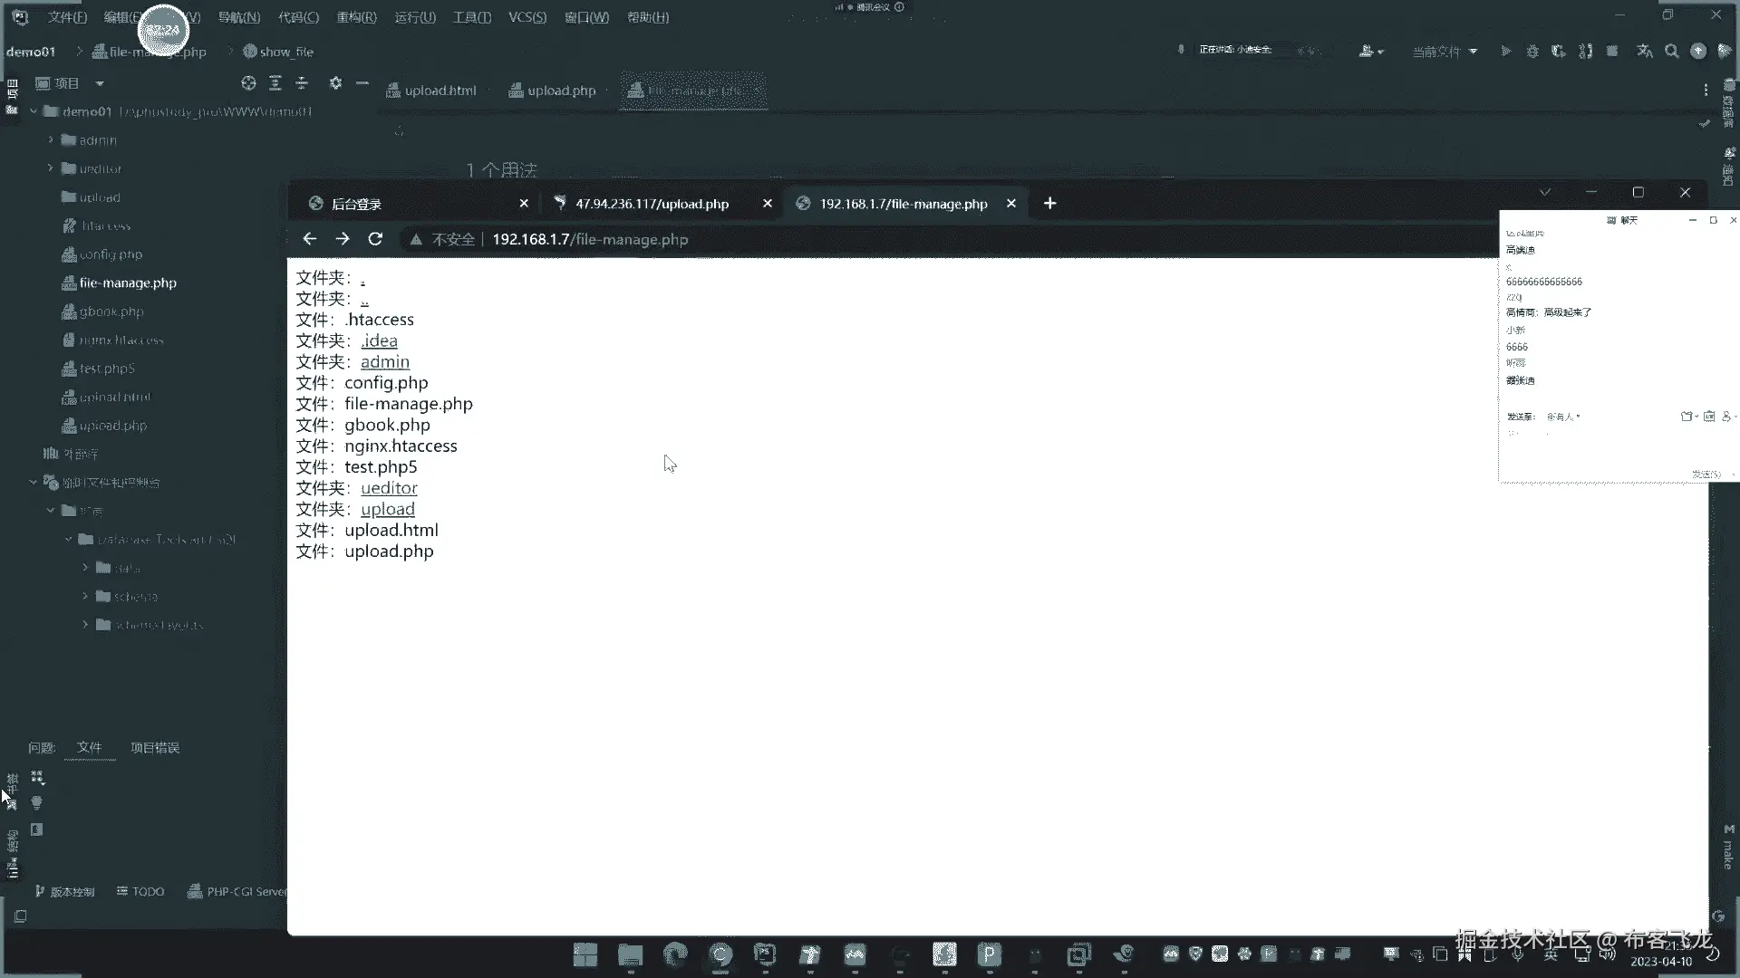
Task: Open the 重构(R) menu
Action: coord(356,17)
